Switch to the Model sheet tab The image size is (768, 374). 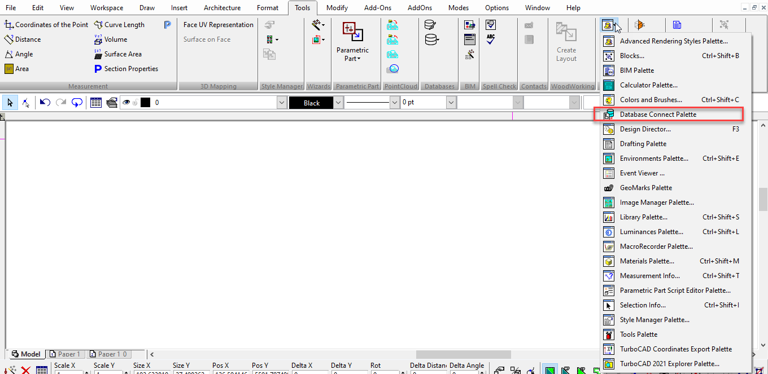point(26,354)
